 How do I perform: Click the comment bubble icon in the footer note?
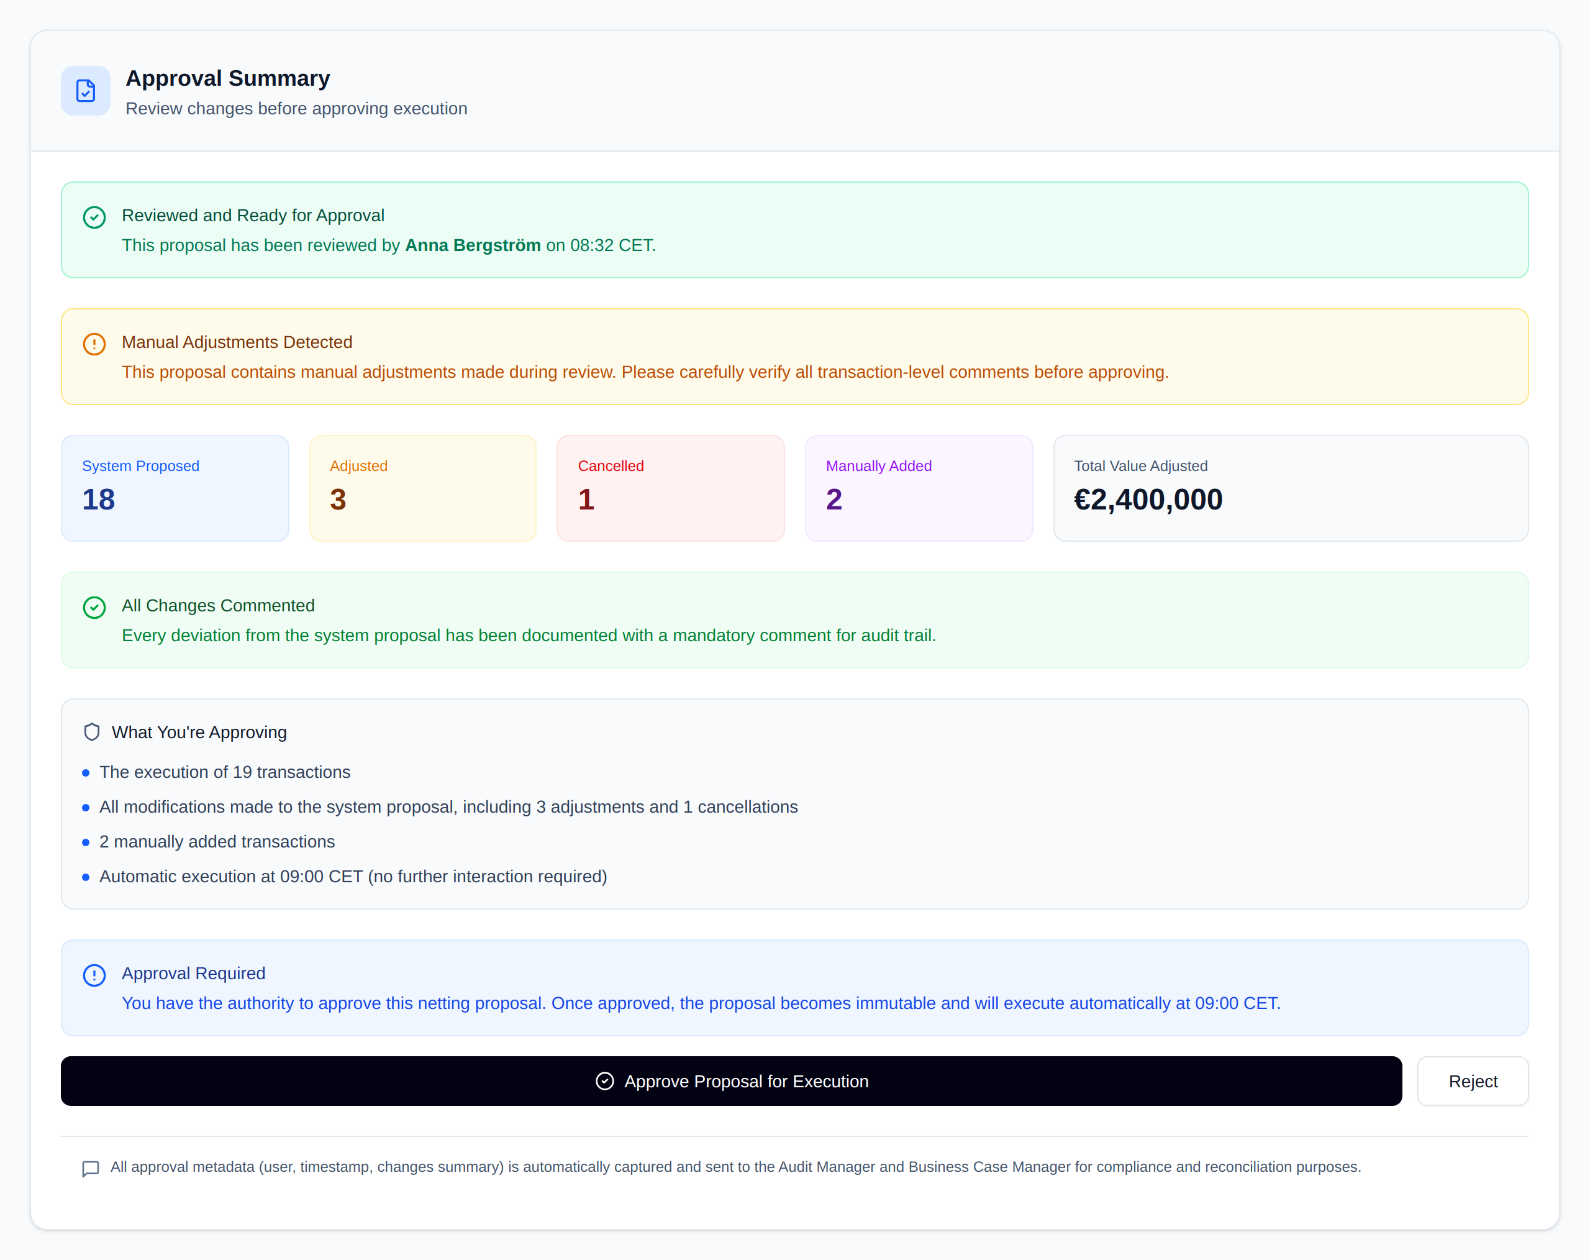click(91, 1169)
